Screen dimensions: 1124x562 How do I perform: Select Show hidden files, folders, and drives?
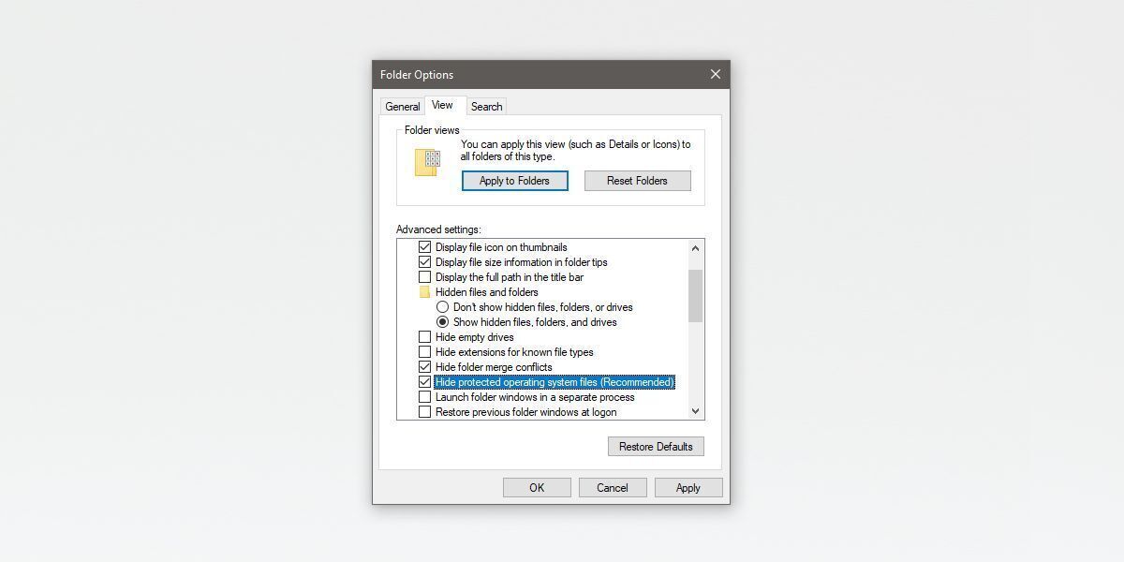pos(442,322)
